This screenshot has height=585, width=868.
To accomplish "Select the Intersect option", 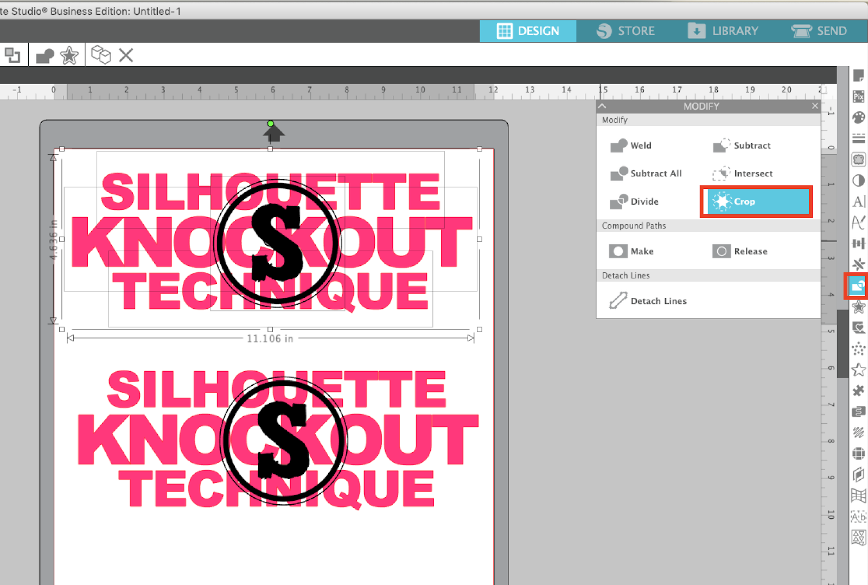I will pyautogui.click(x=754, y=173).
